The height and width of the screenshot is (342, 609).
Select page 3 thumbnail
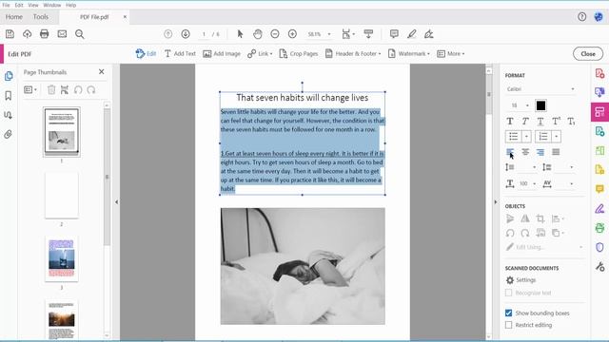click(61, 258)
